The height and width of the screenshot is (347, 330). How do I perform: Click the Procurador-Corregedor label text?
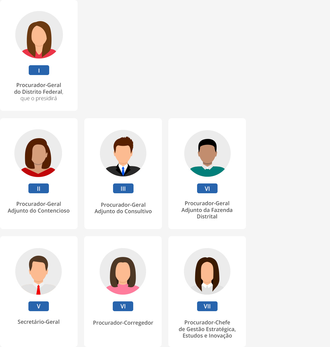coord(123,323)
